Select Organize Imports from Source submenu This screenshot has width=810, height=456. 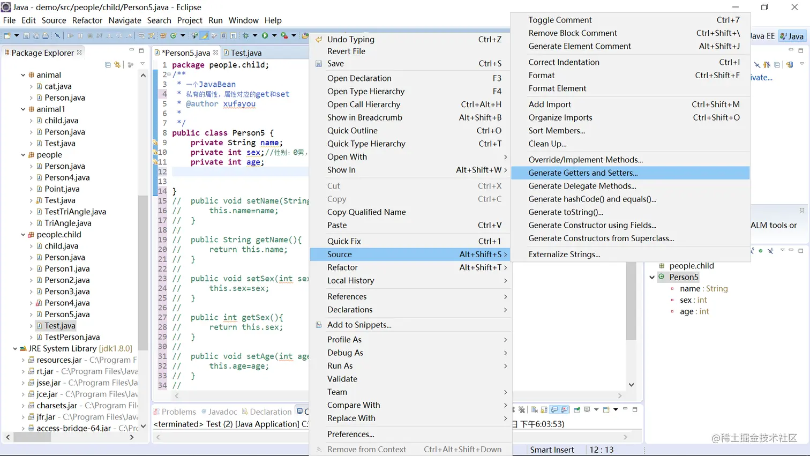631,117
